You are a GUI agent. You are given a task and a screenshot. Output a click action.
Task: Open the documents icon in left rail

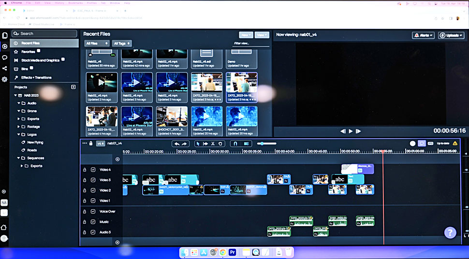point(4,36)
